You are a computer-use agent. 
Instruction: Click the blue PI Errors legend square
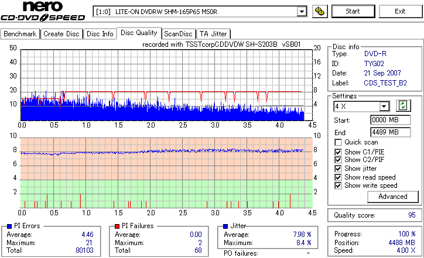coord(9,226)
